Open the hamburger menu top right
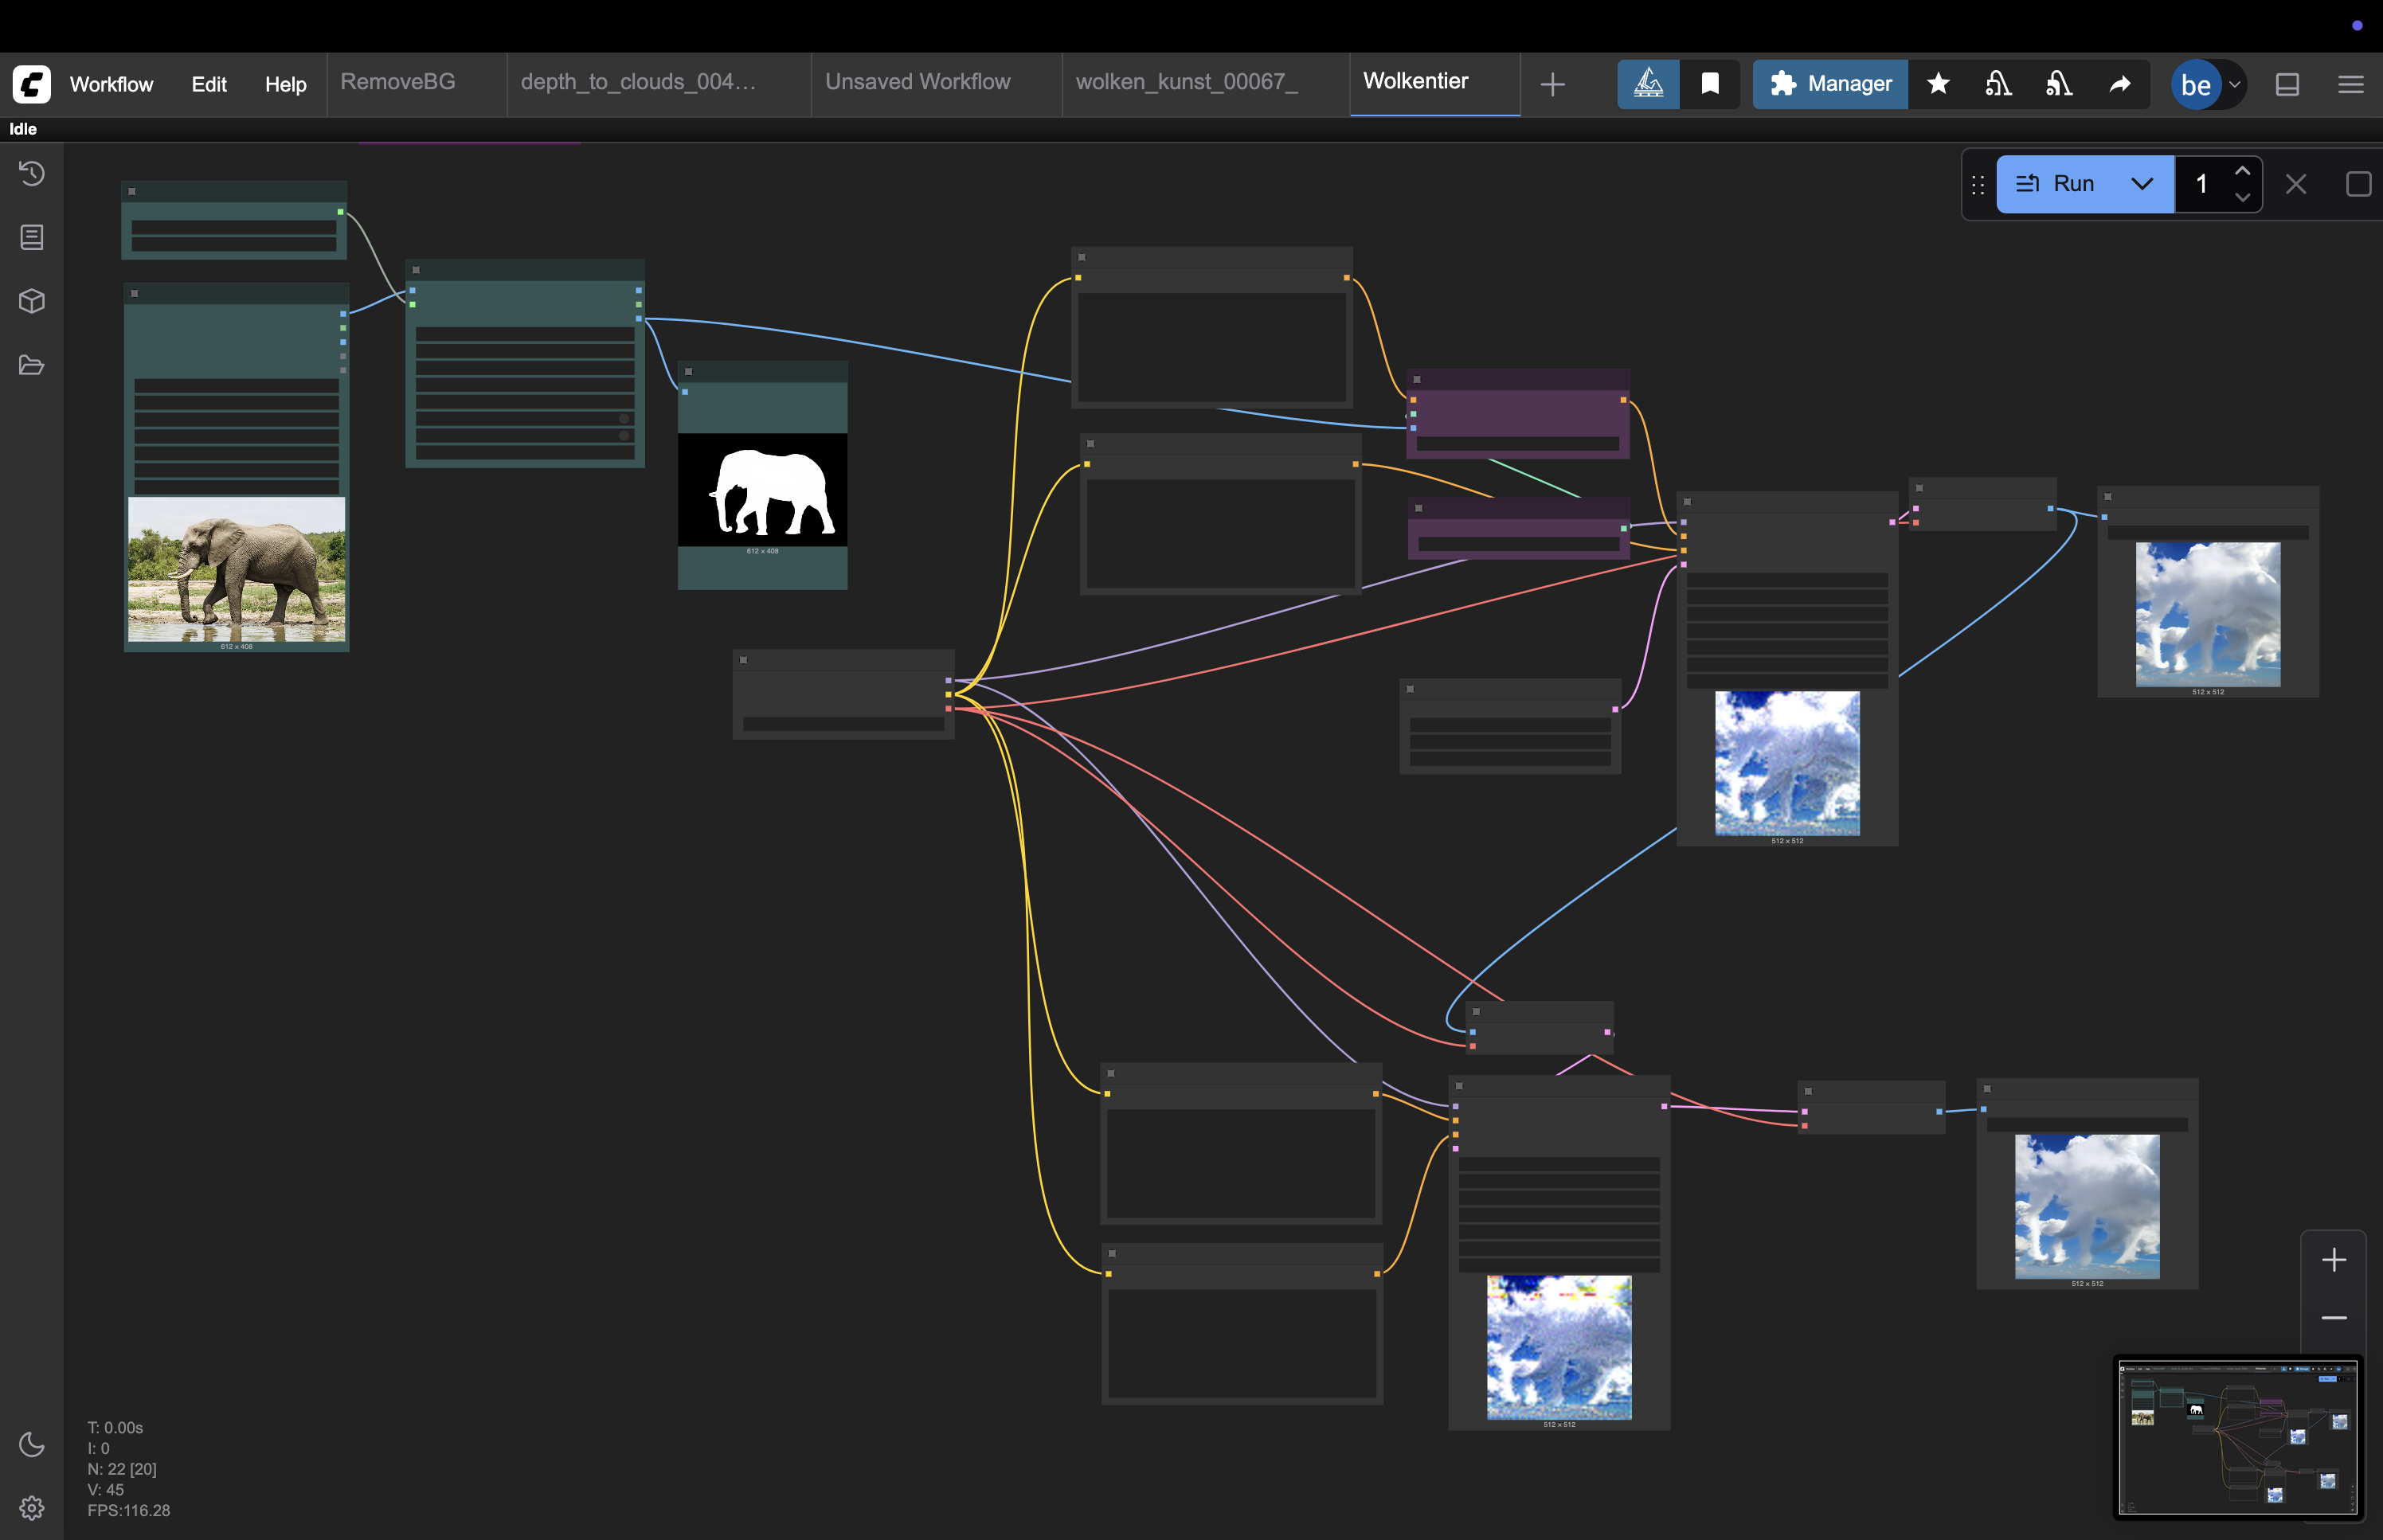 (x=2352, y=84)
